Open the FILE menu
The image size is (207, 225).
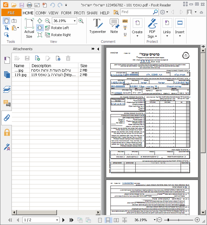click(11, 13)
